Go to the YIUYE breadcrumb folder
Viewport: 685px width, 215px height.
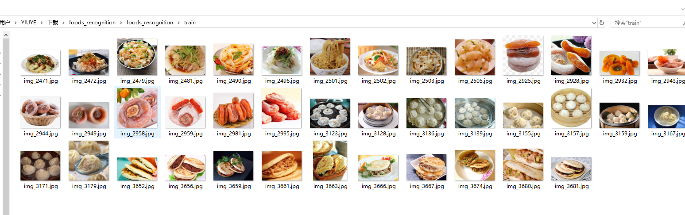[28, 23]
